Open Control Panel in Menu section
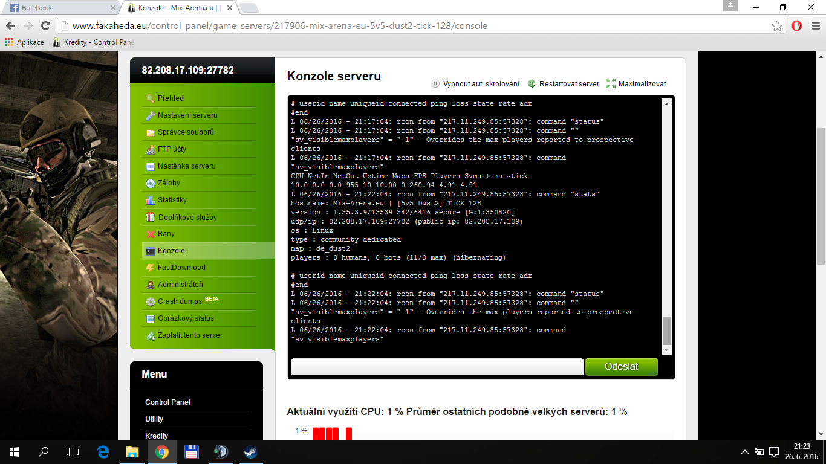This screenshot has width=826, height=464. 167,402
